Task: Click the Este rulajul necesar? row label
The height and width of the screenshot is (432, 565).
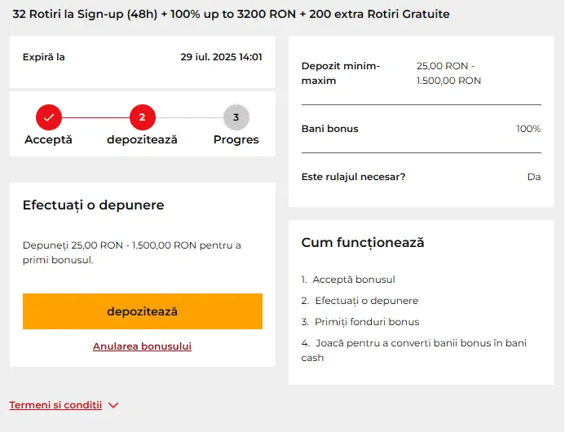Action: coord(353,177)
